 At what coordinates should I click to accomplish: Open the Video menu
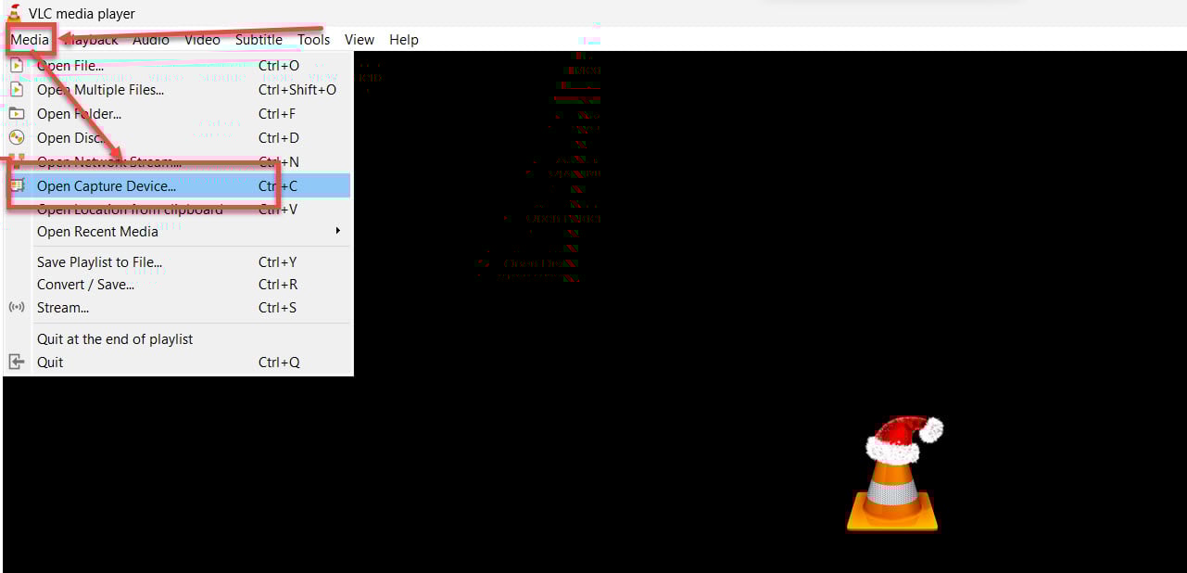click(x=202, y=40)
